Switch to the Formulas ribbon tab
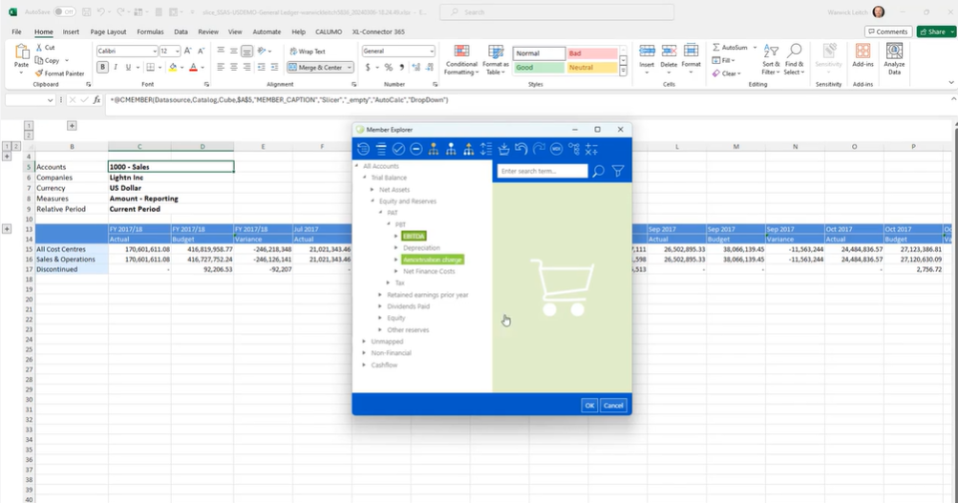 point(150,31)
